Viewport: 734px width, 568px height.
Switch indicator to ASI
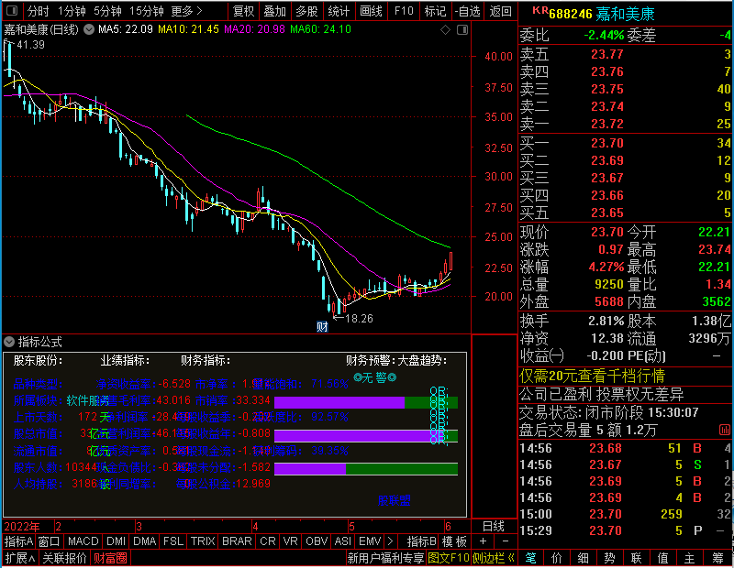pyautogui.click(x=342, y=541)
